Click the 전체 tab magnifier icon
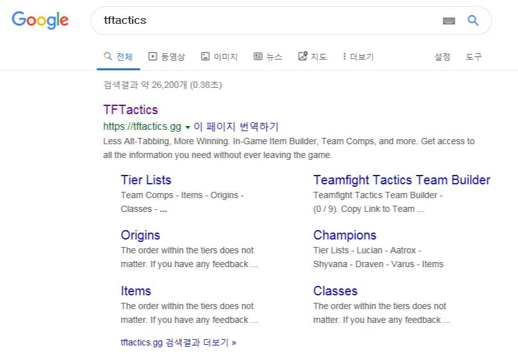Screen dimensions: 518x358 pyautogui.click(x=108, y=56)
